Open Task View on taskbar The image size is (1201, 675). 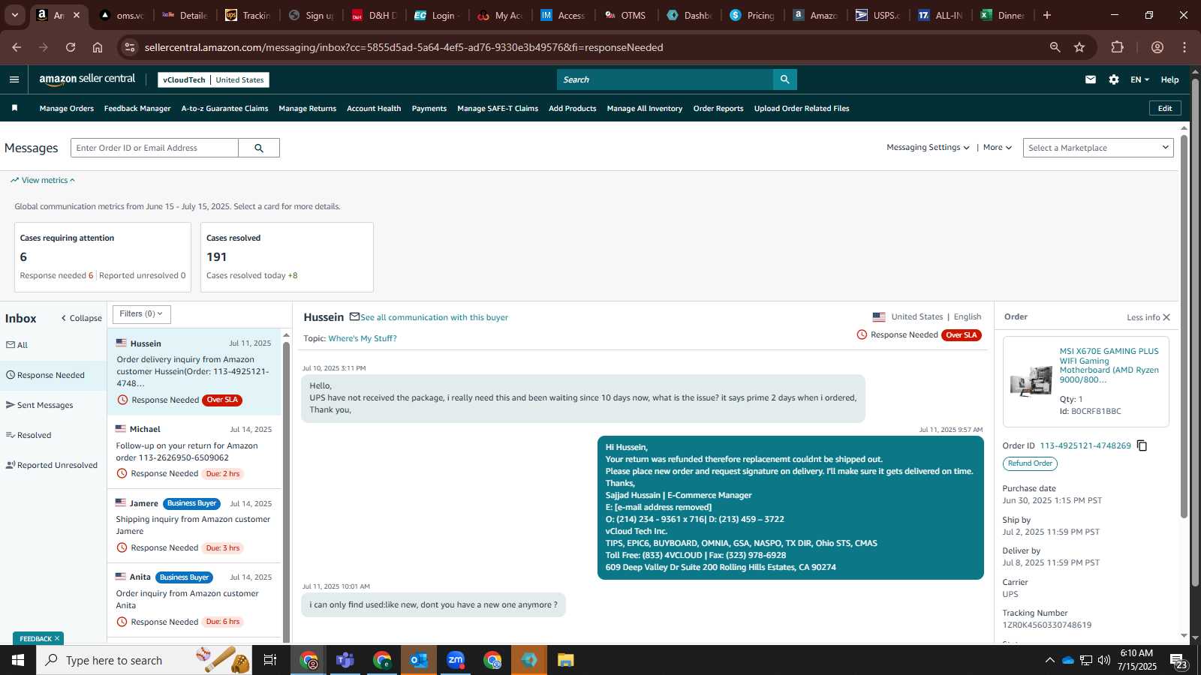click(x=270, y=660)
